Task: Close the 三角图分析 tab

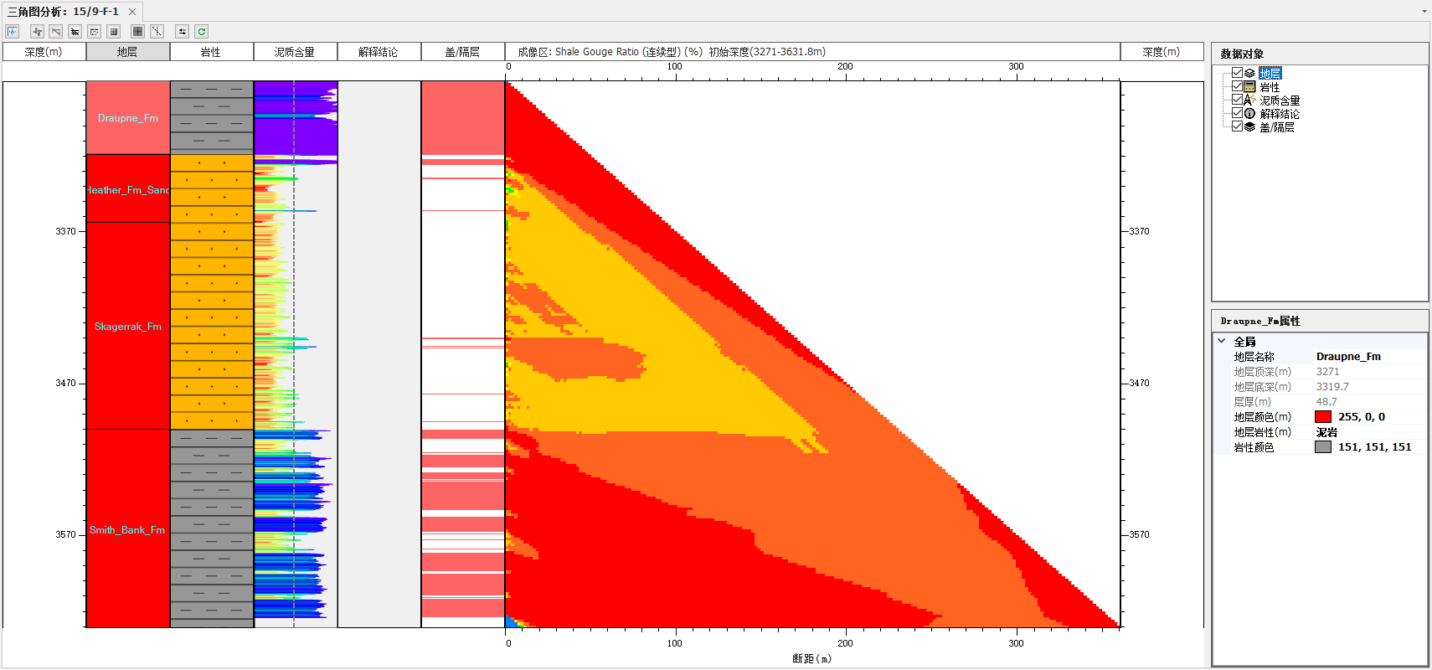Action: [x=132, y=12]
